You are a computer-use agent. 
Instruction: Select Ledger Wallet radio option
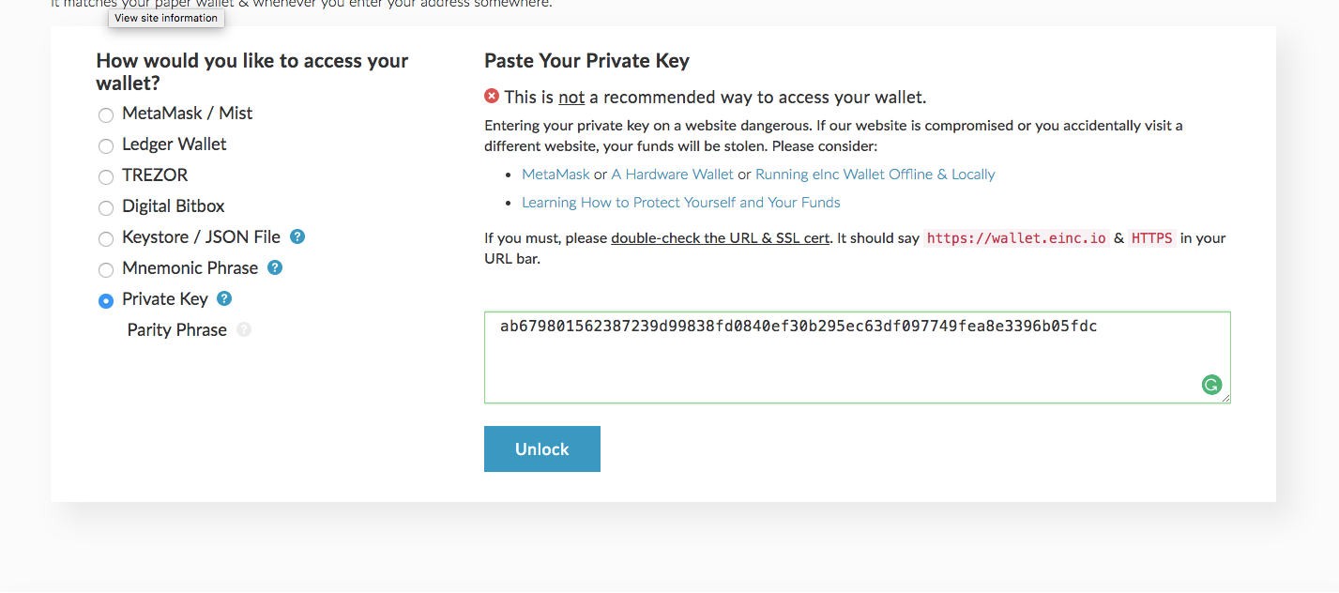(106, 145)
